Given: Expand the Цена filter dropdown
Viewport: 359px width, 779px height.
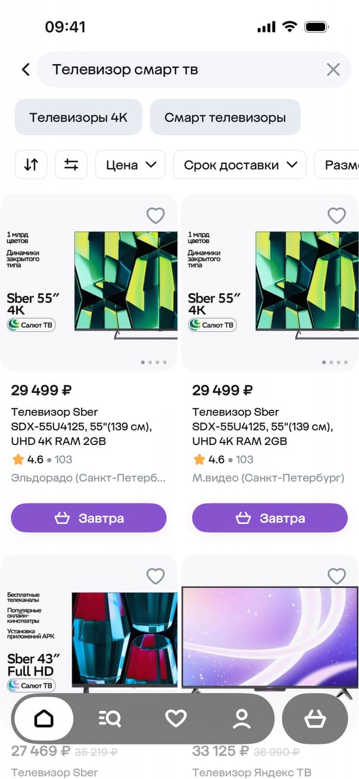Looking at the screenshot, I should (130, 165).
